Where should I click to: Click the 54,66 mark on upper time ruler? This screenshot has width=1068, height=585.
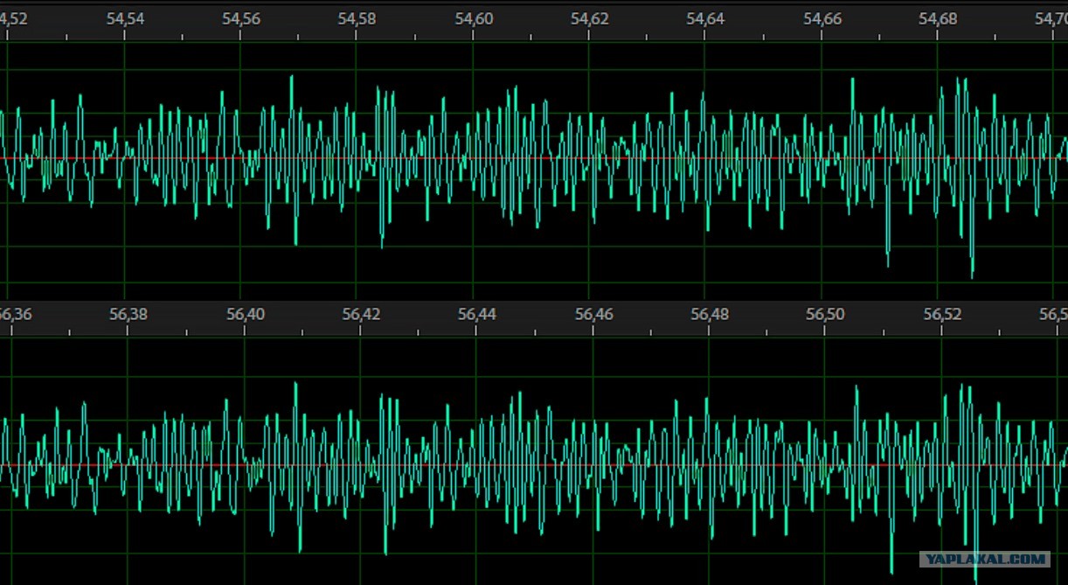pos(822,18)
